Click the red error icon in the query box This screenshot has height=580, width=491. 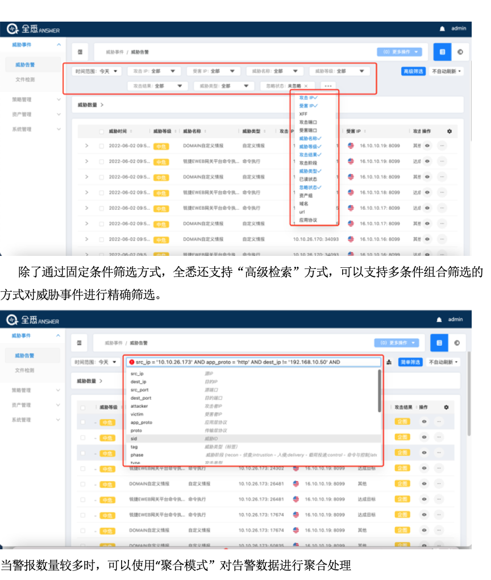[131, 362]
